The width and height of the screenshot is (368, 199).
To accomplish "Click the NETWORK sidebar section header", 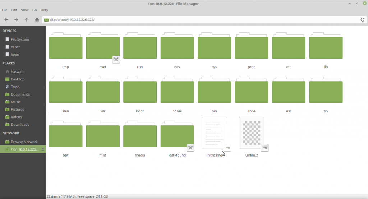I will pos(11,133).
